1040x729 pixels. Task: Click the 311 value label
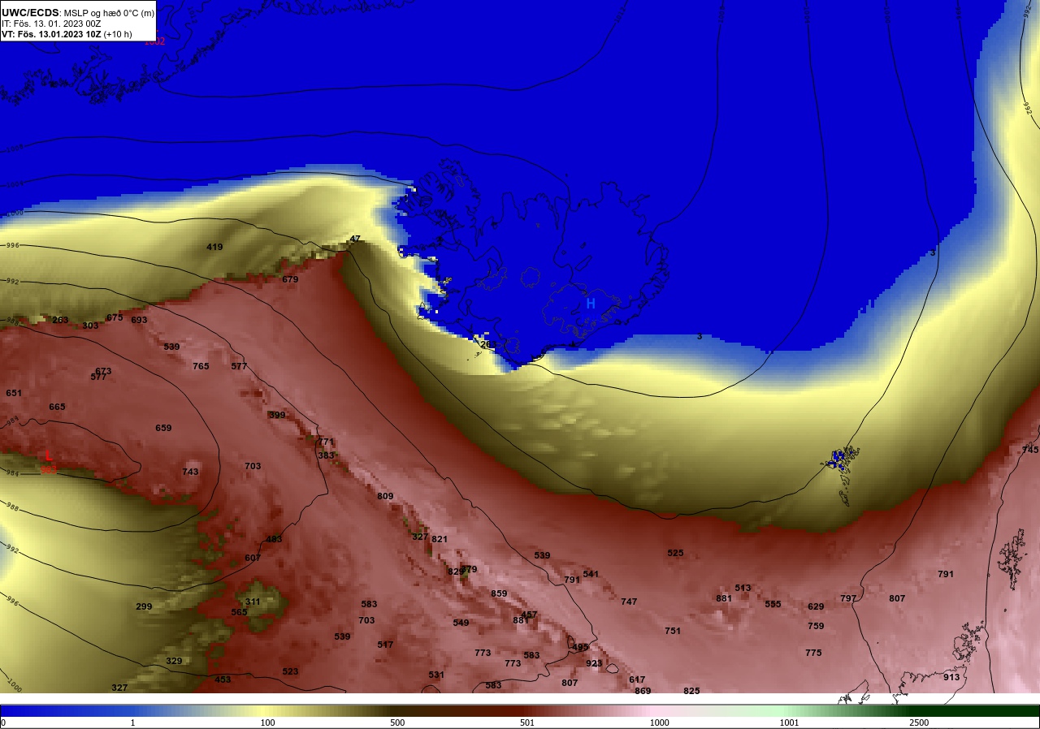click(253, 602)
